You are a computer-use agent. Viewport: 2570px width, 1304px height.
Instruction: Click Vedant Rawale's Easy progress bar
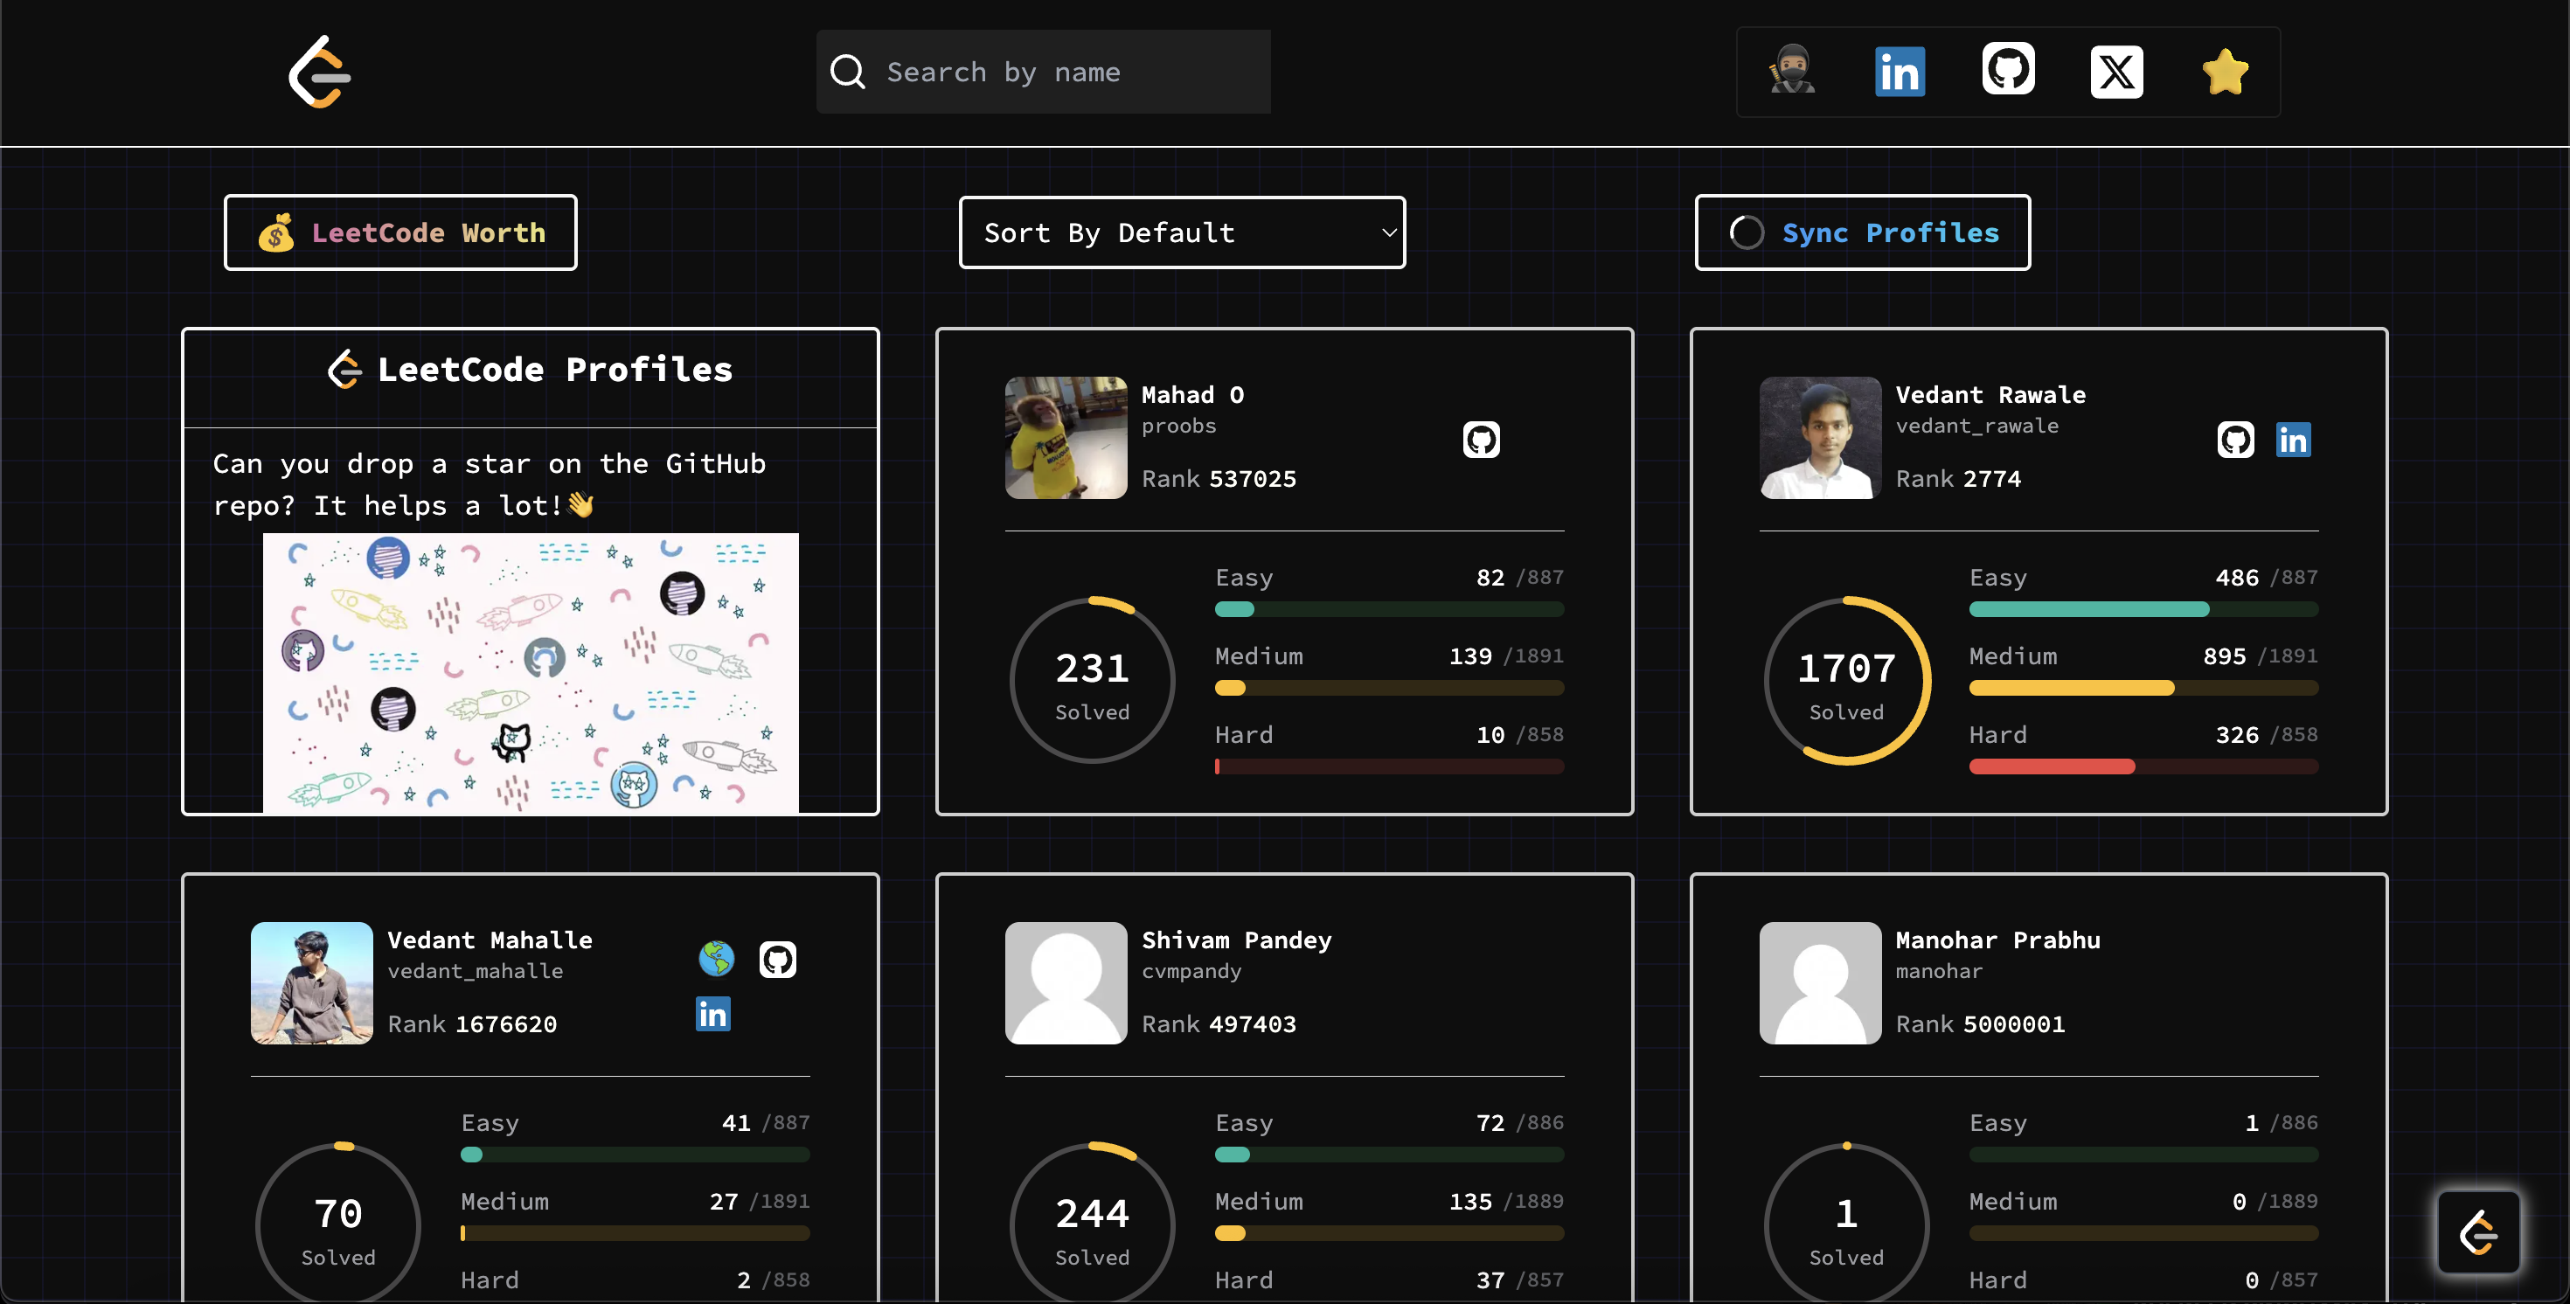pos(2143,609)
